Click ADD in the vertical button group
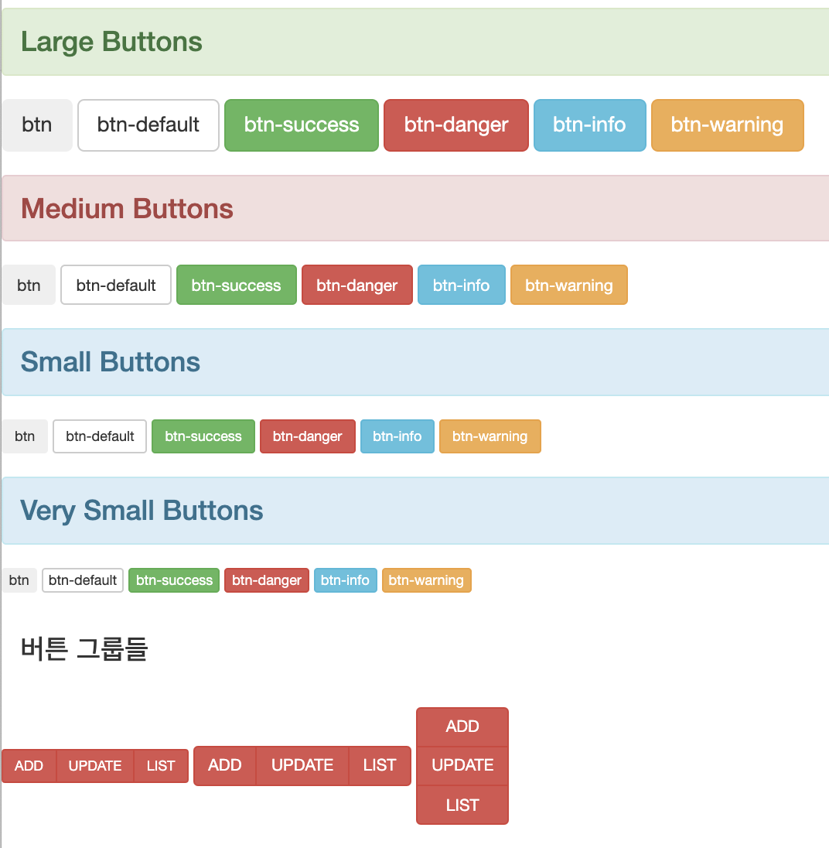Screen dimensions: 829x848 (462, 727)
